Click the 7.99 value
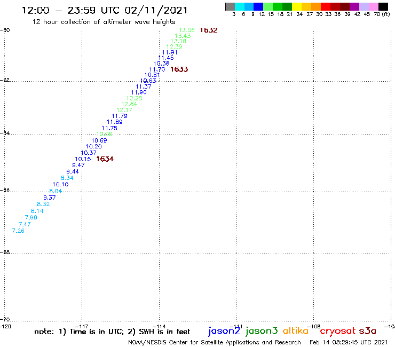The height and width of the screenshot is (347, 395). (31, 217)
